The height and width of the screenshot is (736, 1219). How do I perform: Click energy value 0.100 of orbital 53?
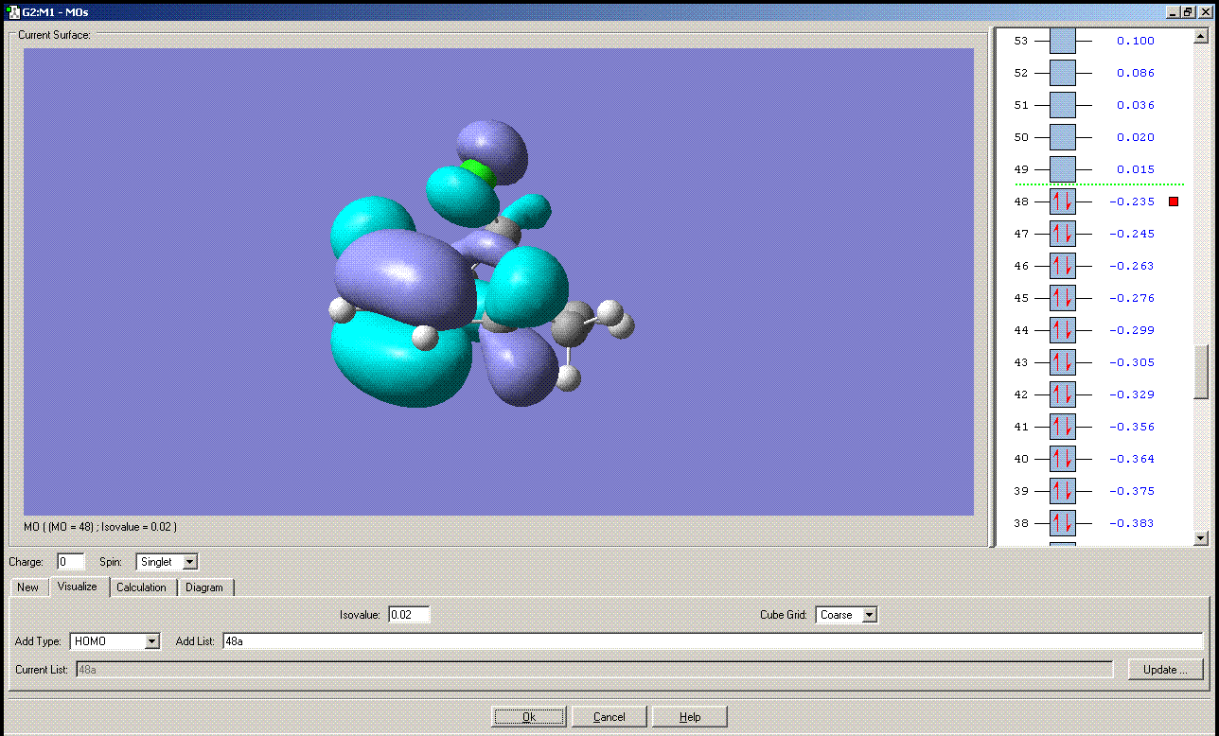1136,41
